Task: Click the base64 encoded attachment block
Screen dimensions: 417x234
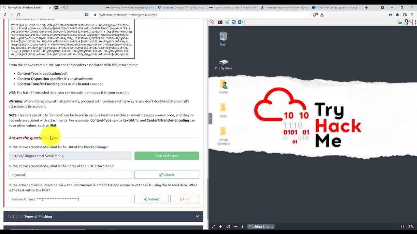Action: [72, 39]
